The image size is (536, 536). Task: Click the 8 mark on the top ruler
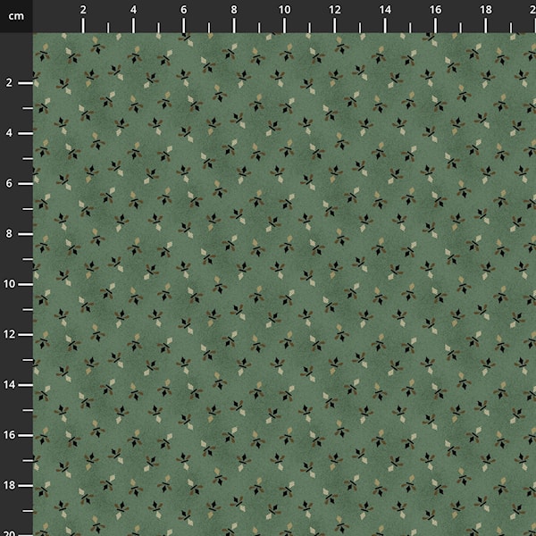[234, 10]
